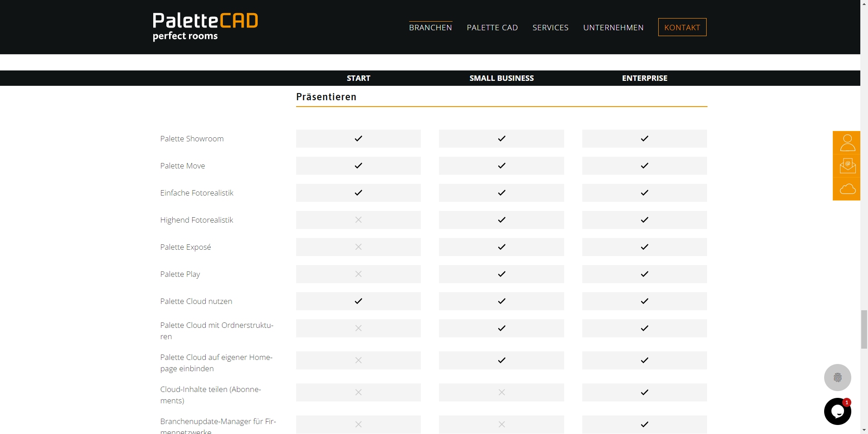868x434 pixels.
Task: Click the X for Palette Cloud mit Ordnerstrukturen under Start
Action: [x=359, y=328]
